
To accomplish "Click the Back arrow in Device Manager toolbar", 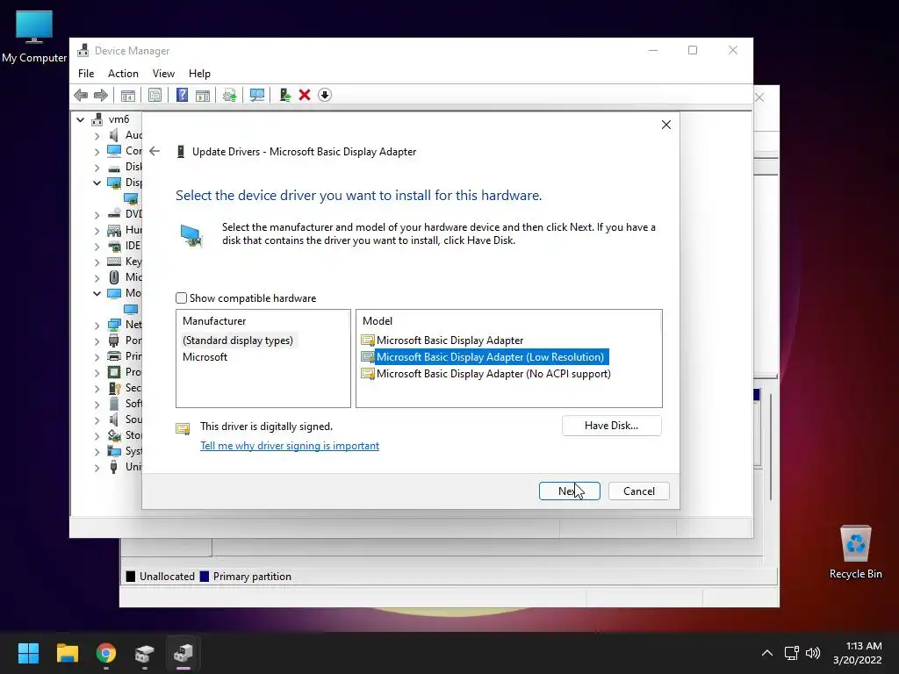I will tap(81, 95).
